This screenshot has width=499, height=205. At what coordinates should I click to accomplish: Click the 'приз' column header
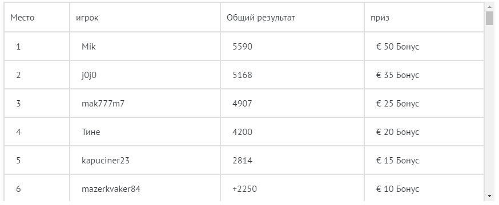pos(380,18)
